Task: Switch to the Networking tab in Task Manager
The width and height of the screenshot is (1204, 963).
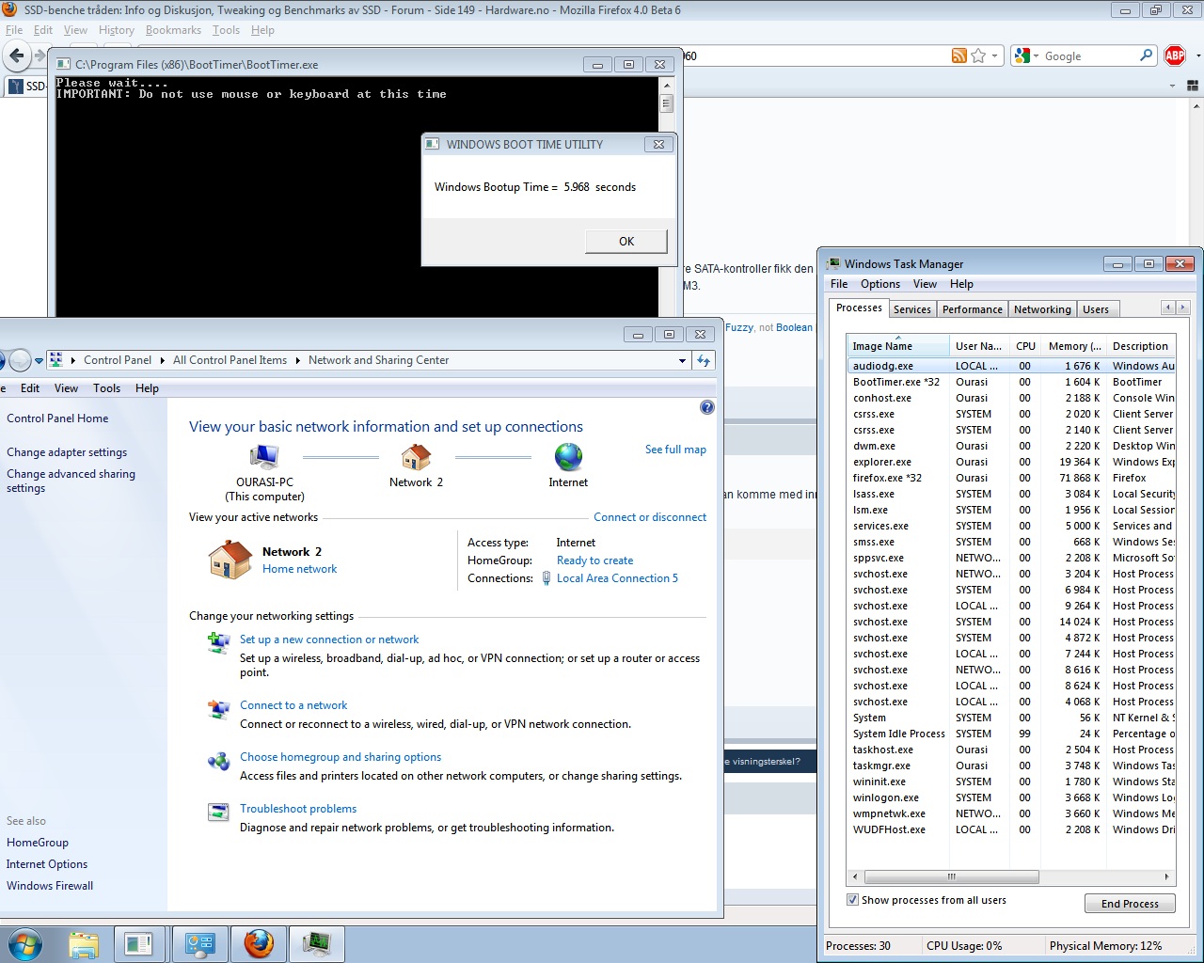Action: click(x=1042, y=309)
